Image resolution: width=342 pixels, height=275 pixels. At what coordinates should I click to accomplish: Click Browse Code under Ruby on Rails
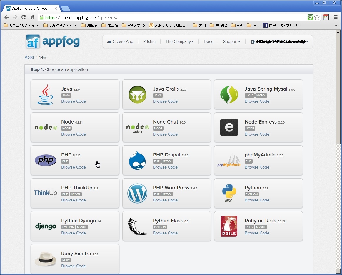click(x=257, y=233)
